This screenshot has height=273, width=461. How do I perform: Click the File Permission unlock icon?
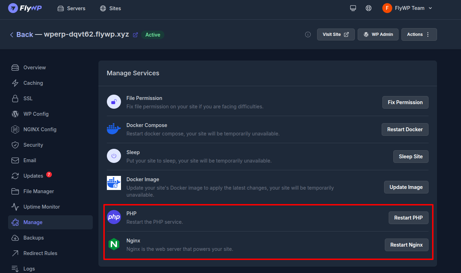(x=114, y=102)
